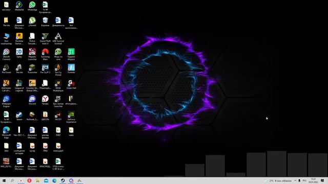Select the 'доклад физика' Word document
Screen dimensions: 328x184
coord(45,133)
